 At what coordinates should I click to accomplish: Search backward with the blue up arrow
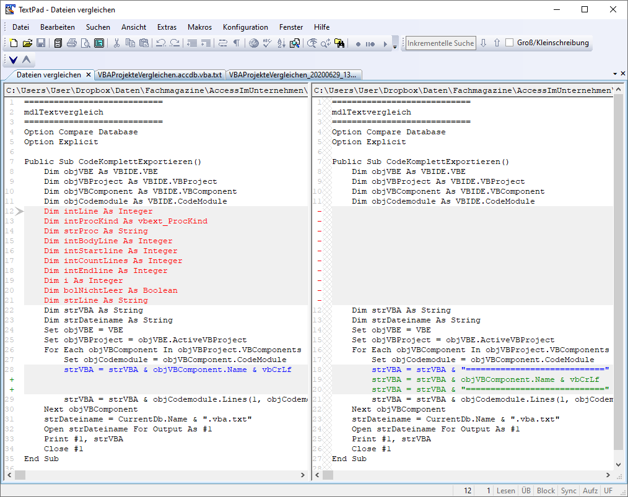click(498, 43)
